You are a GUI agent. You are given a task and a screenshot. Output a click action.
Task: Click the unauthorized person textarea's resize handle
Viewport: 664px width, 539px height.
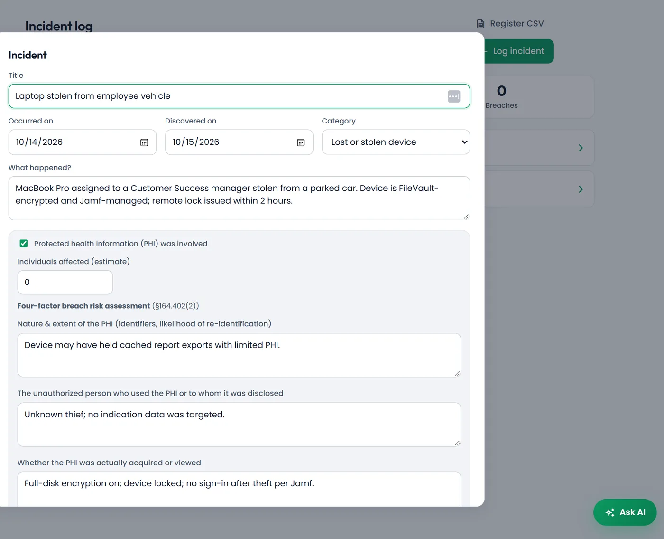pos(457,443)
